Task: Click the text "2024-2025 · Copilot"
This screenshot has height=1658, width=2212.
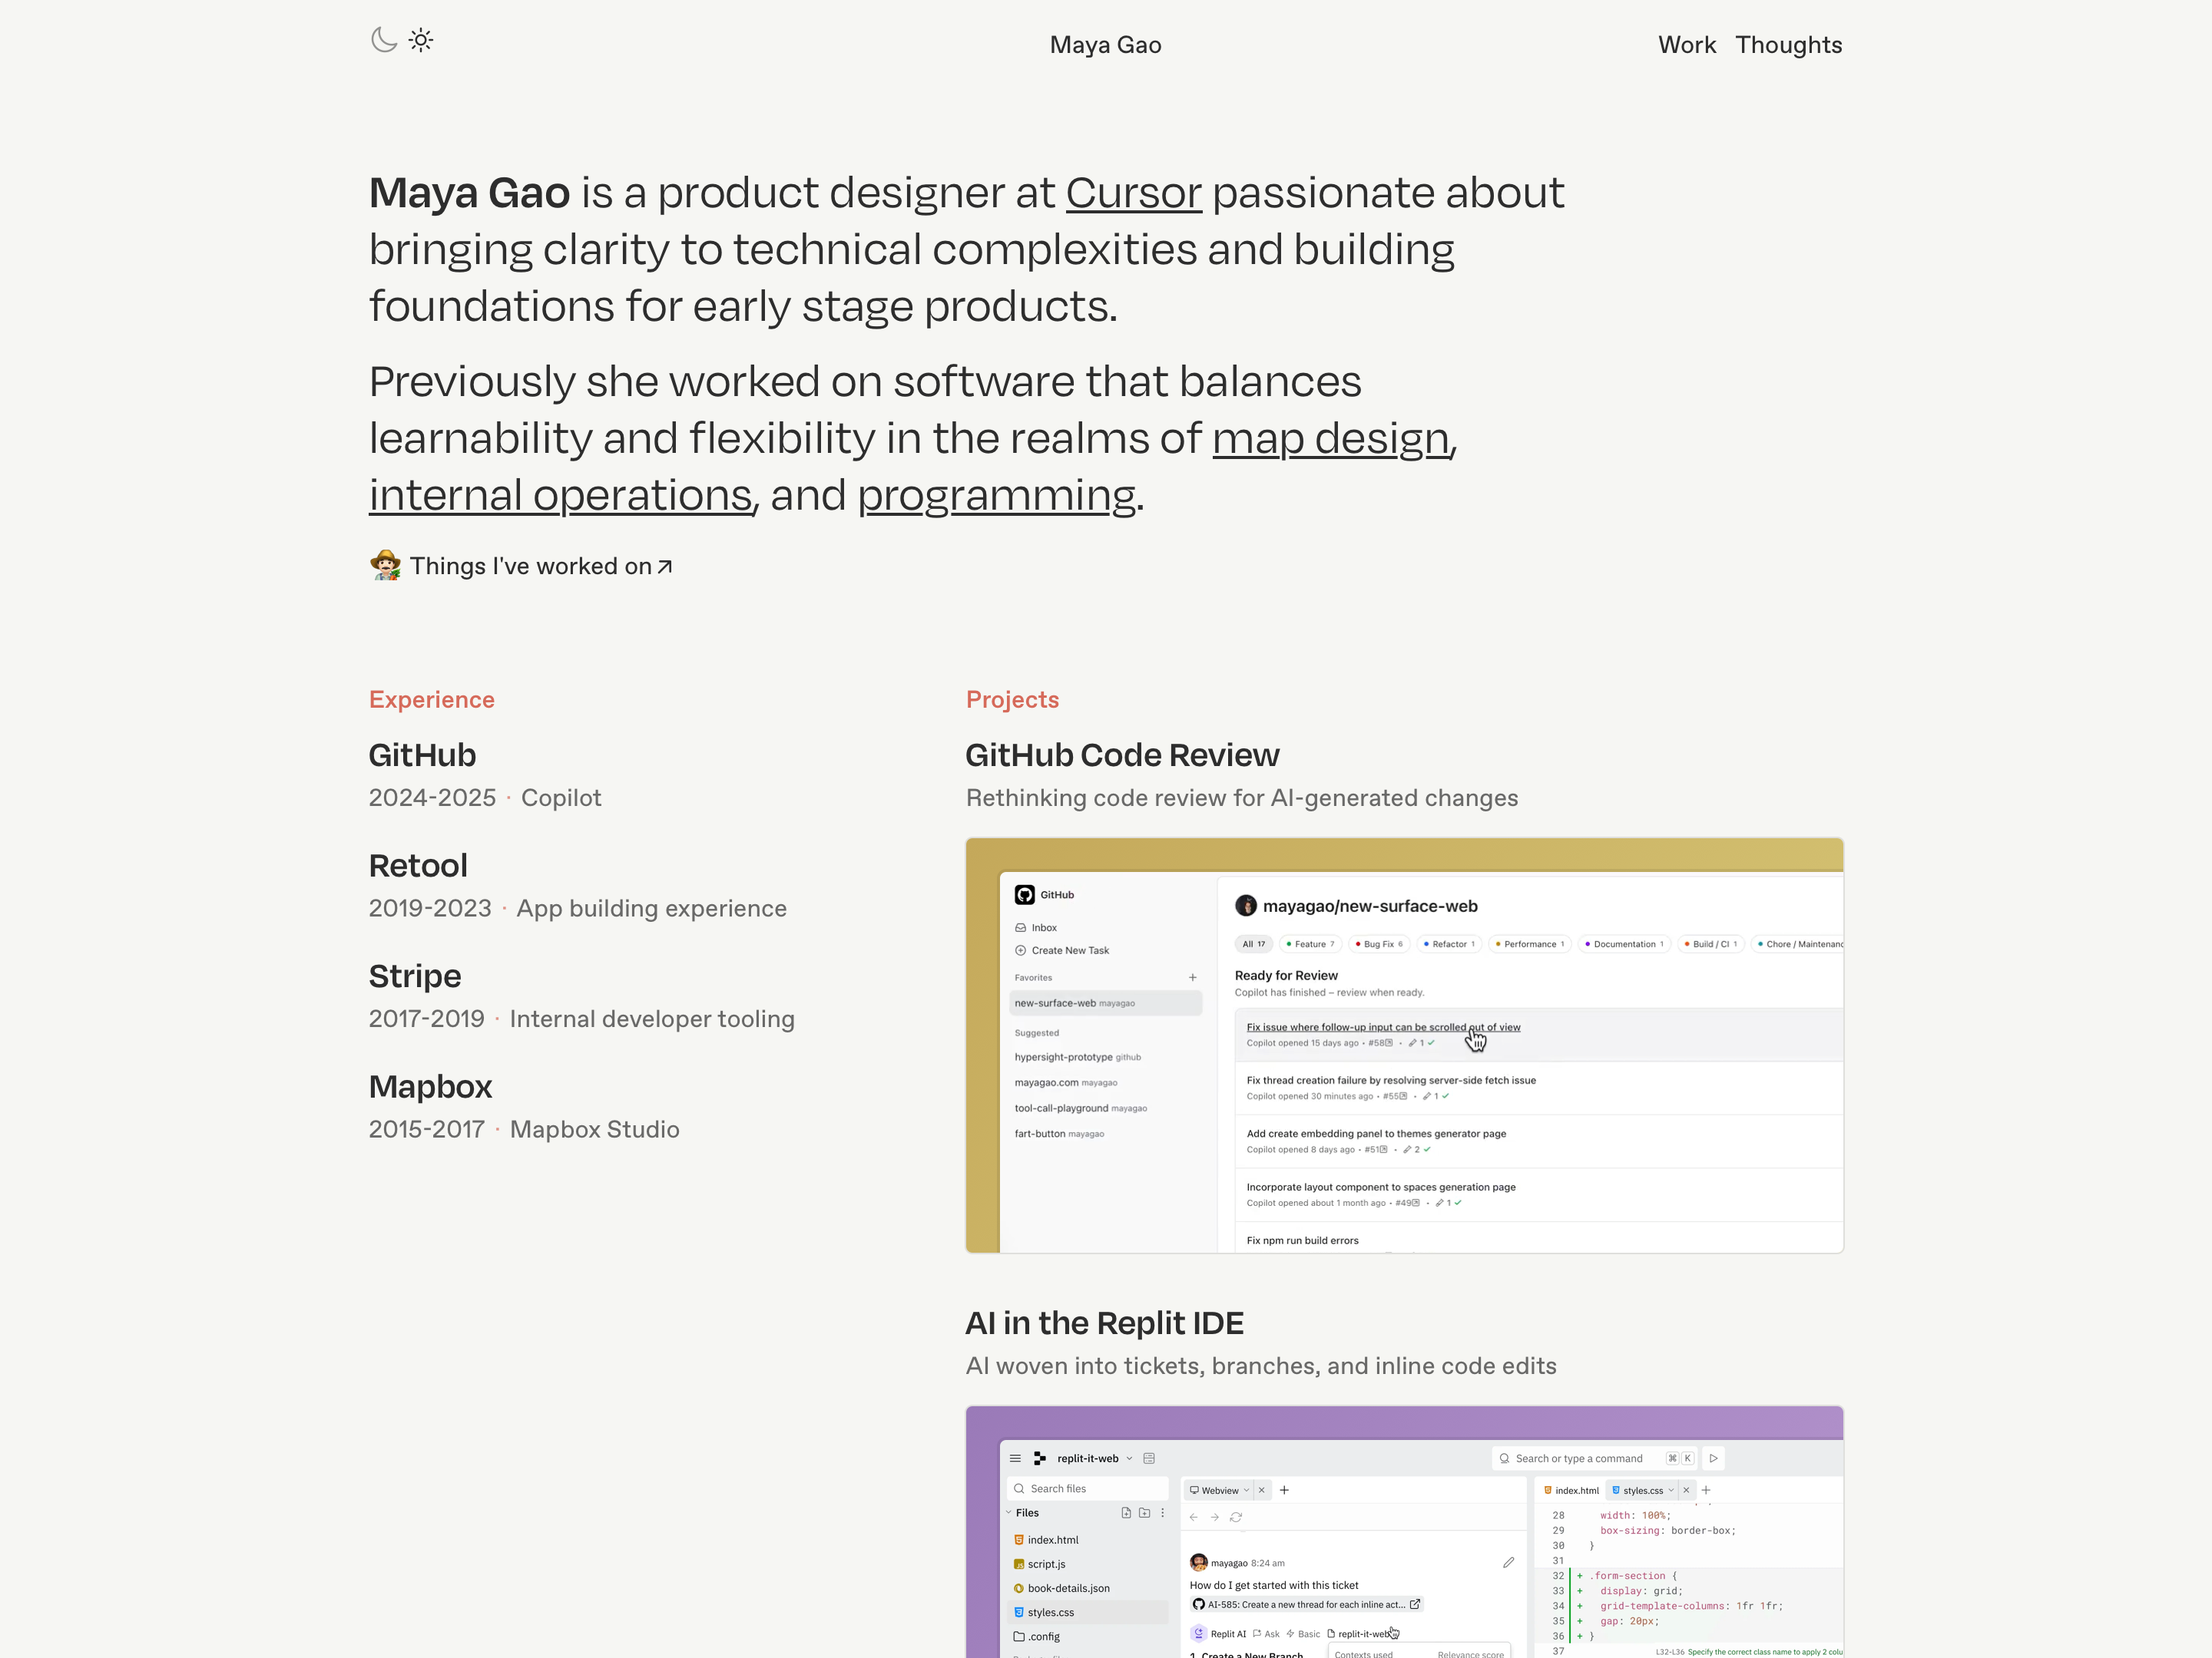Action: pyautogui.click(x=485, y=798)
